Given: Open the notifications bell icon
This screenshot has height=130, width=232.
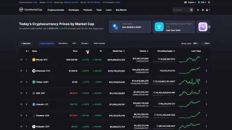Looking at the screenshot, I should click(198, 10).
